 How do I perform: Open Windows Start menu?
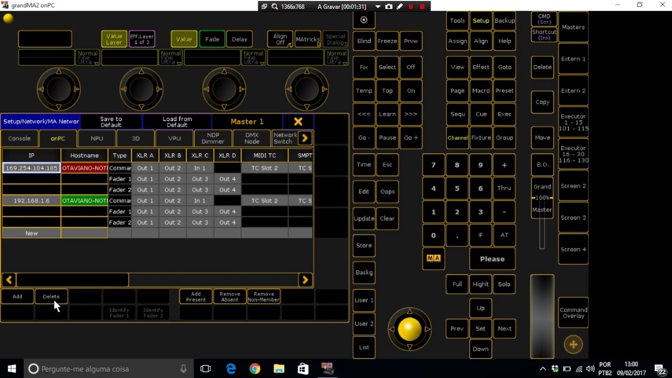[12, 369]
